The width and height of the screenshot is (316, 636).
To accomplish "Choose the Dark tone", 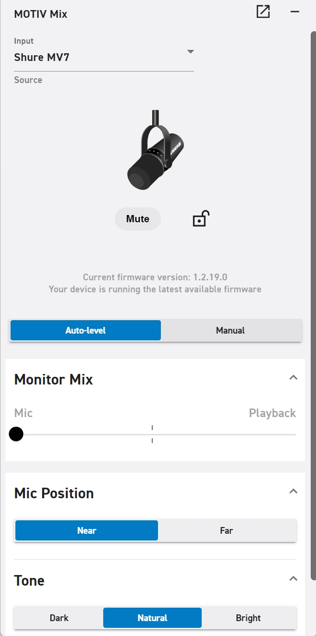I will point(59,618).
